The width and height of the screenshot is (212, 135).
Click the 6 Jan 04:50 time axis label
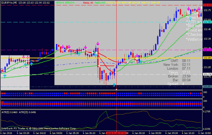56,133
